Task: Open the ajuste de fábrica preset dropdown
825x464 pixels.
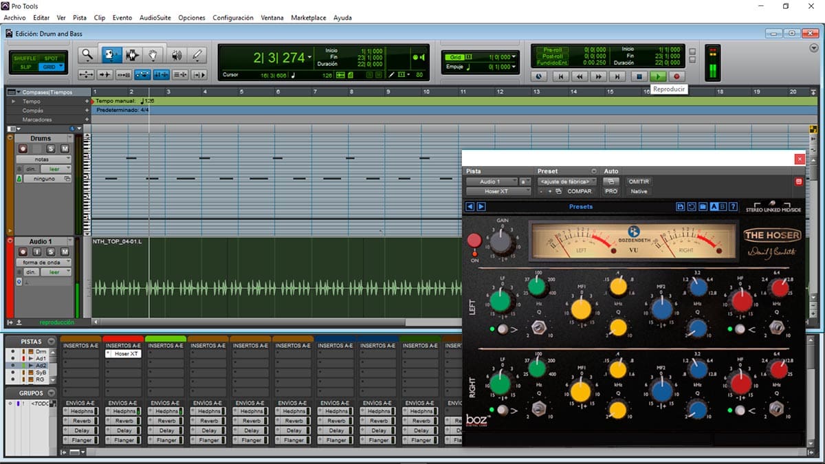Action: pos(567,181)
